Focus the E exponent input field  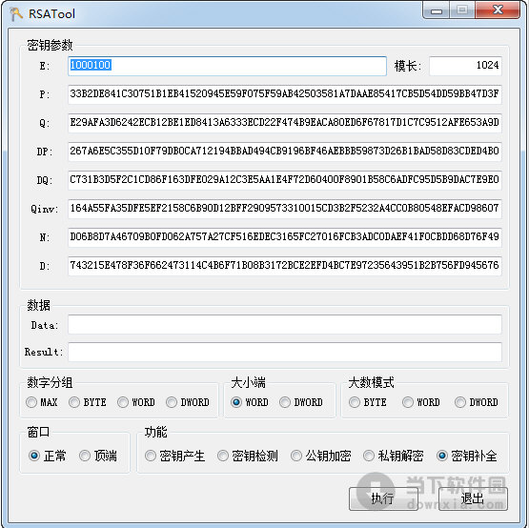pos(227,66)
